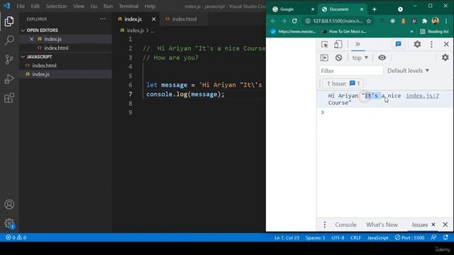Open the top context dropdown

coord(360,57)
